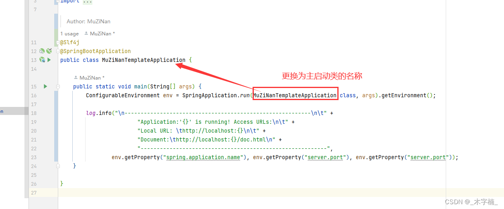Click the @SpringBootApplication annotation
Screen dimensions: 504x209
click(x=96, y=51)
